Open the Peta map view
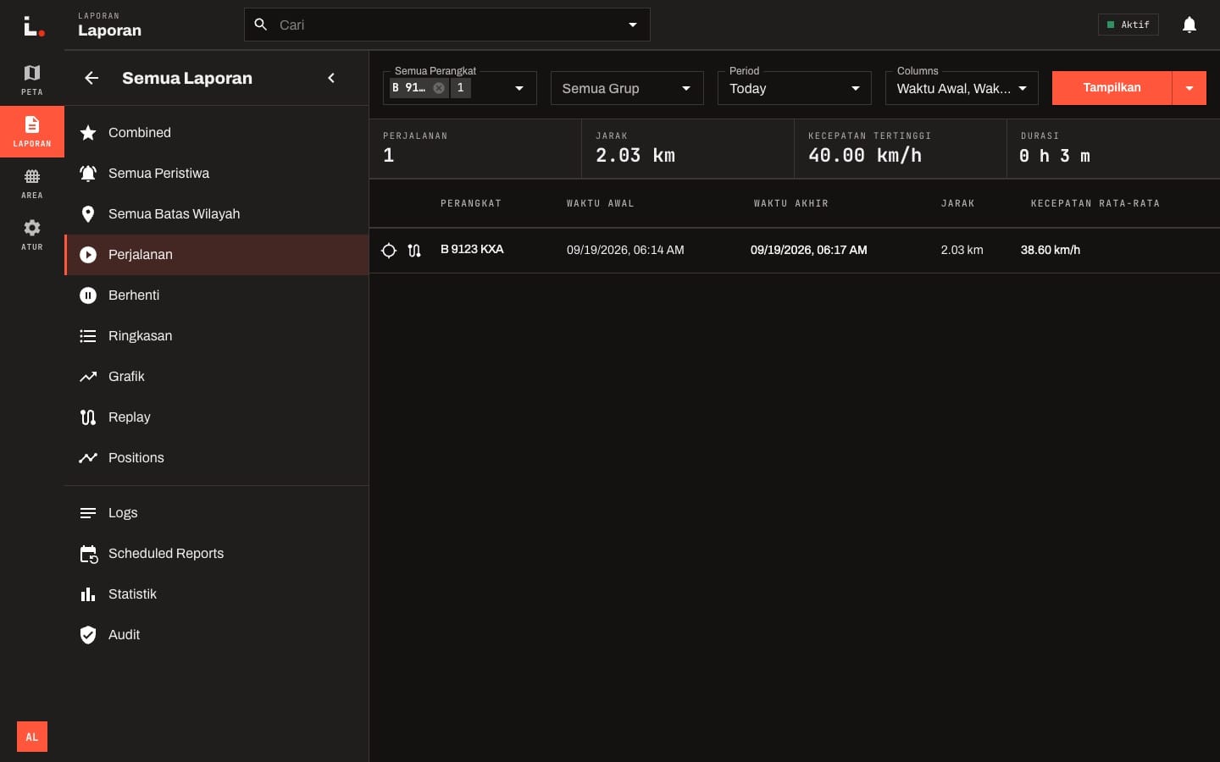 [x=32, y=80]
